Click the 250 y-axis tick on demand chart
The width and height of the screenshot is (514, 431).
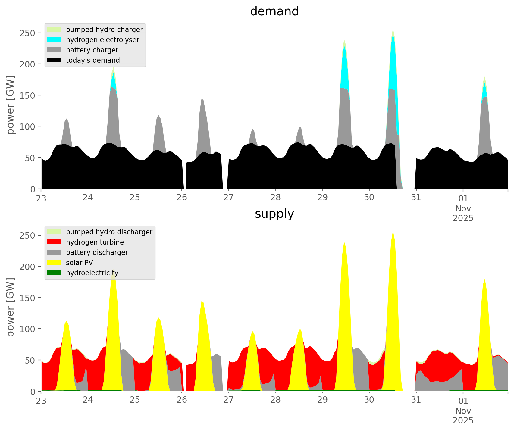point(27,33)
